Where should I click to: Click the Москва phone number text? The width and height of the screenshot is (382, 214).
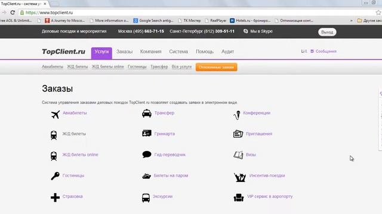(x=141, y=31)
